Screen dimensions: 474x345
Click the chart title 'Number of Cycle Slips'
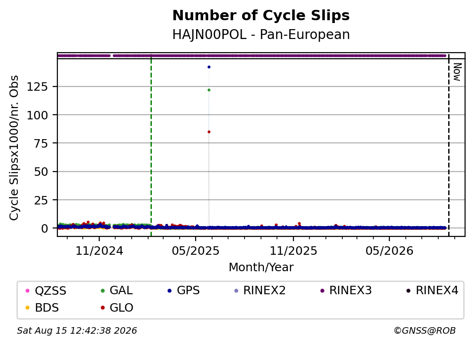[261, 16]
